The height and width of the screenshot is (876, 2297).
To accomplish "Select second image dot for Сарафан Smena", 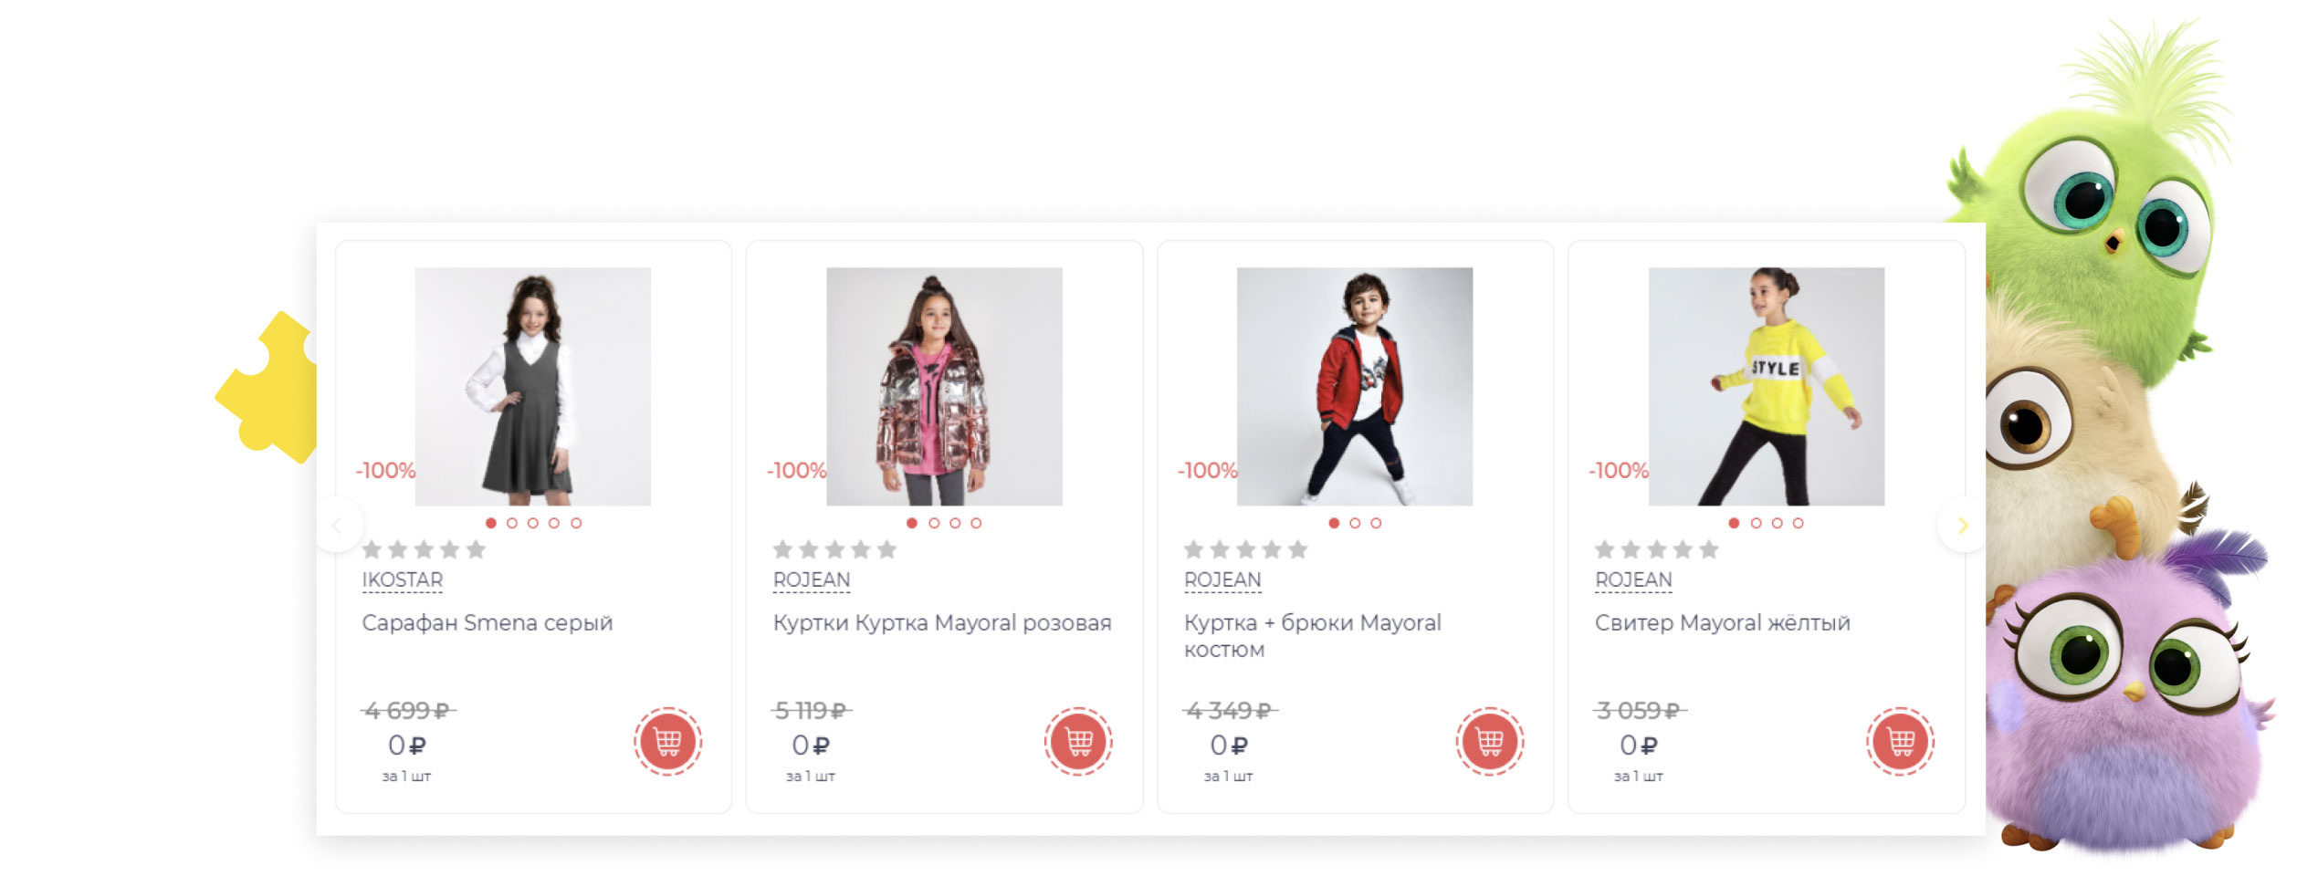I will (512, 523).
